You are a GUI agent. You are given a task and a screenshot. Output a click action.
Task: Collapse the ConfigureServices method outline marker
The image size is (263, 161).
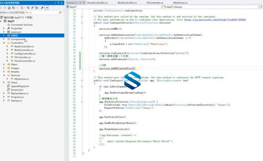tap(82, 23)
